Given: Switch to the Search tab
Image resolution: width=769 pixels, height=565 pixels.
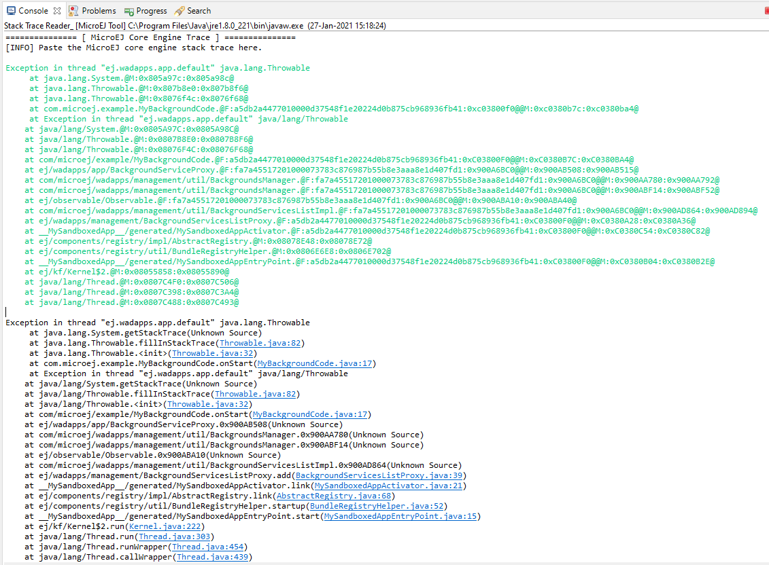Looking at the screenshot, I should point(198,11).
